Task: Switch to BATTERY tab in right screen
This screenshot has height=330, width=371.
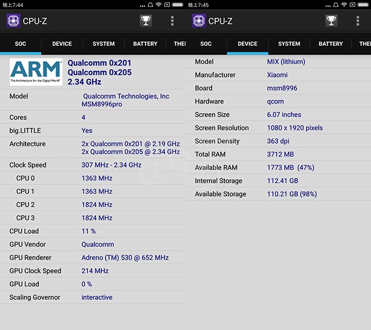Action: (x=331, y=44)
